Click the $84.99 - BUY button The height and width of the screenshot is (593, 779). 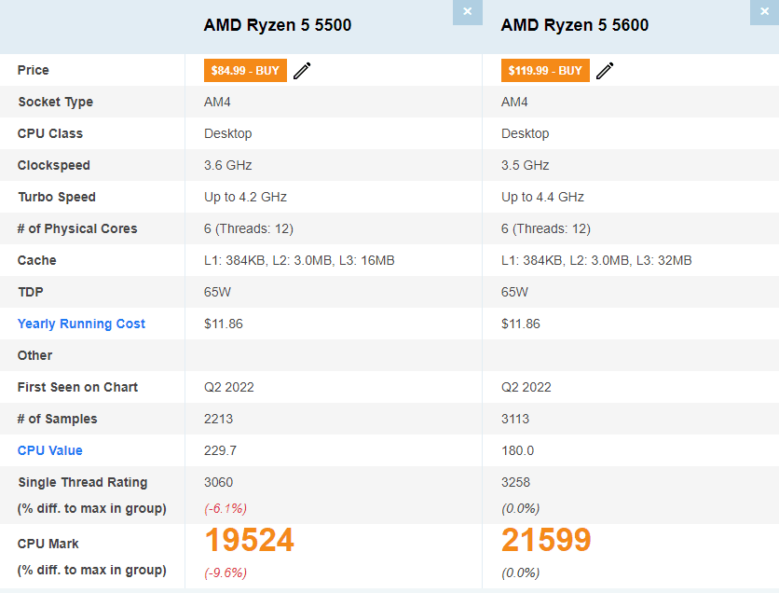click(245, 71)
